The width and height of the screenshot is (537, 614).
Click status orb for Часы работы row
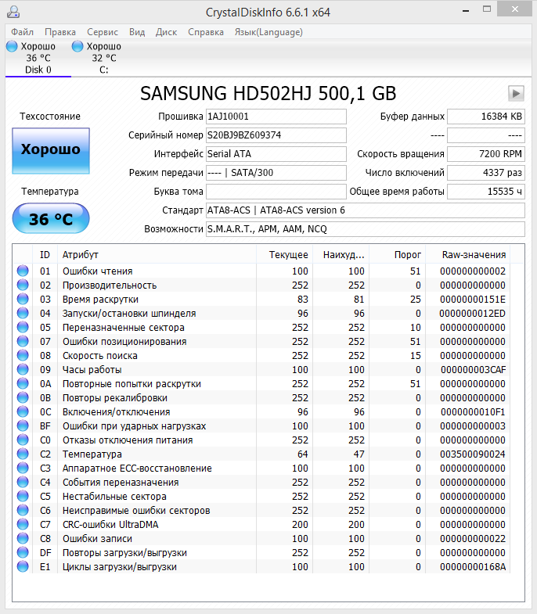tap(23, 370)
